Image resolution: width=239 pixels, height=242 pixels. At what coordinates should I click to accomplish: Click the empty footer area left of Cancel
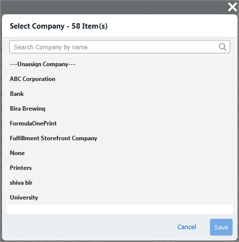point(89,227)
